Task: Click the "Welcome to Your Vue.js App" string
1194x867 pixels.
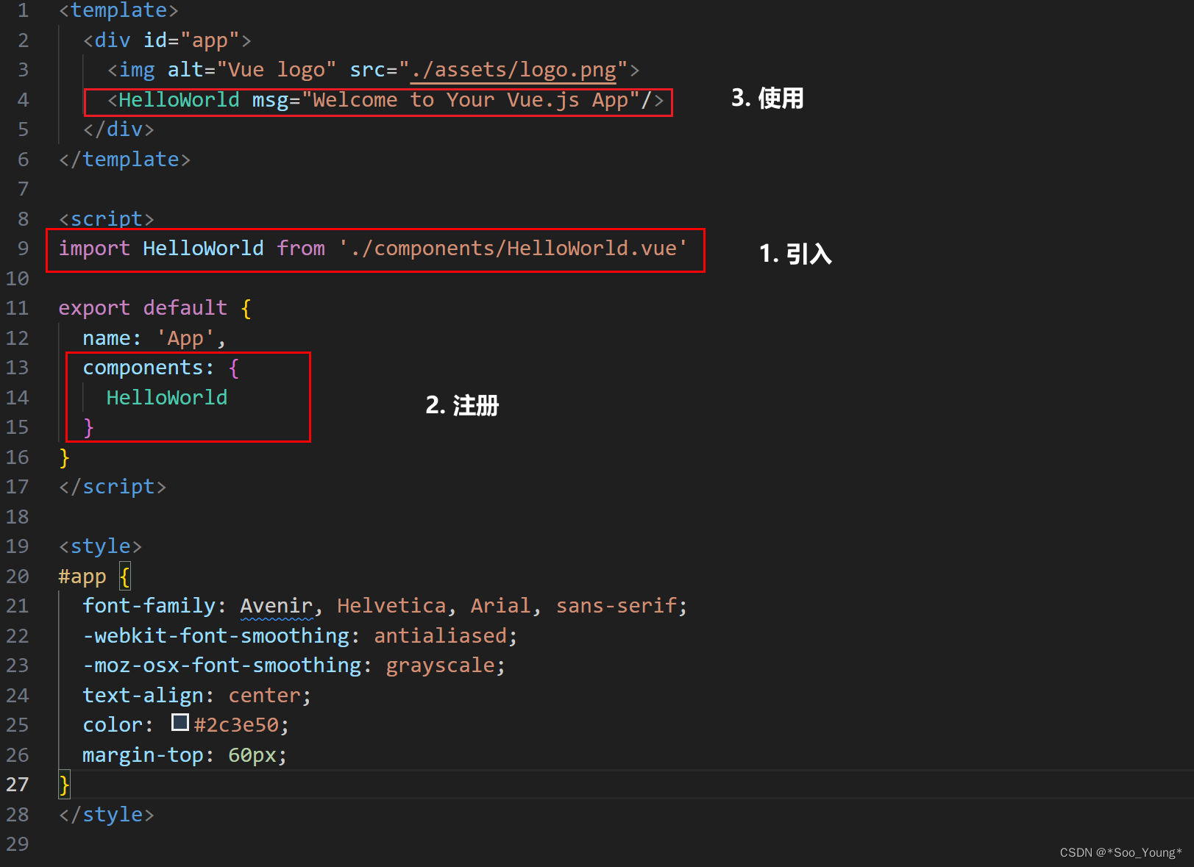Action: pos(471,100)
